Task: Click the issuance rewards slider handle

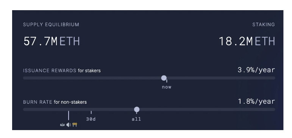Action: 164,78
